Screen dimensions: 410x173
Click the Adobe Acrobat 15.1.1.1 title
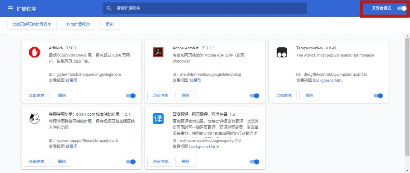point(194,48)
